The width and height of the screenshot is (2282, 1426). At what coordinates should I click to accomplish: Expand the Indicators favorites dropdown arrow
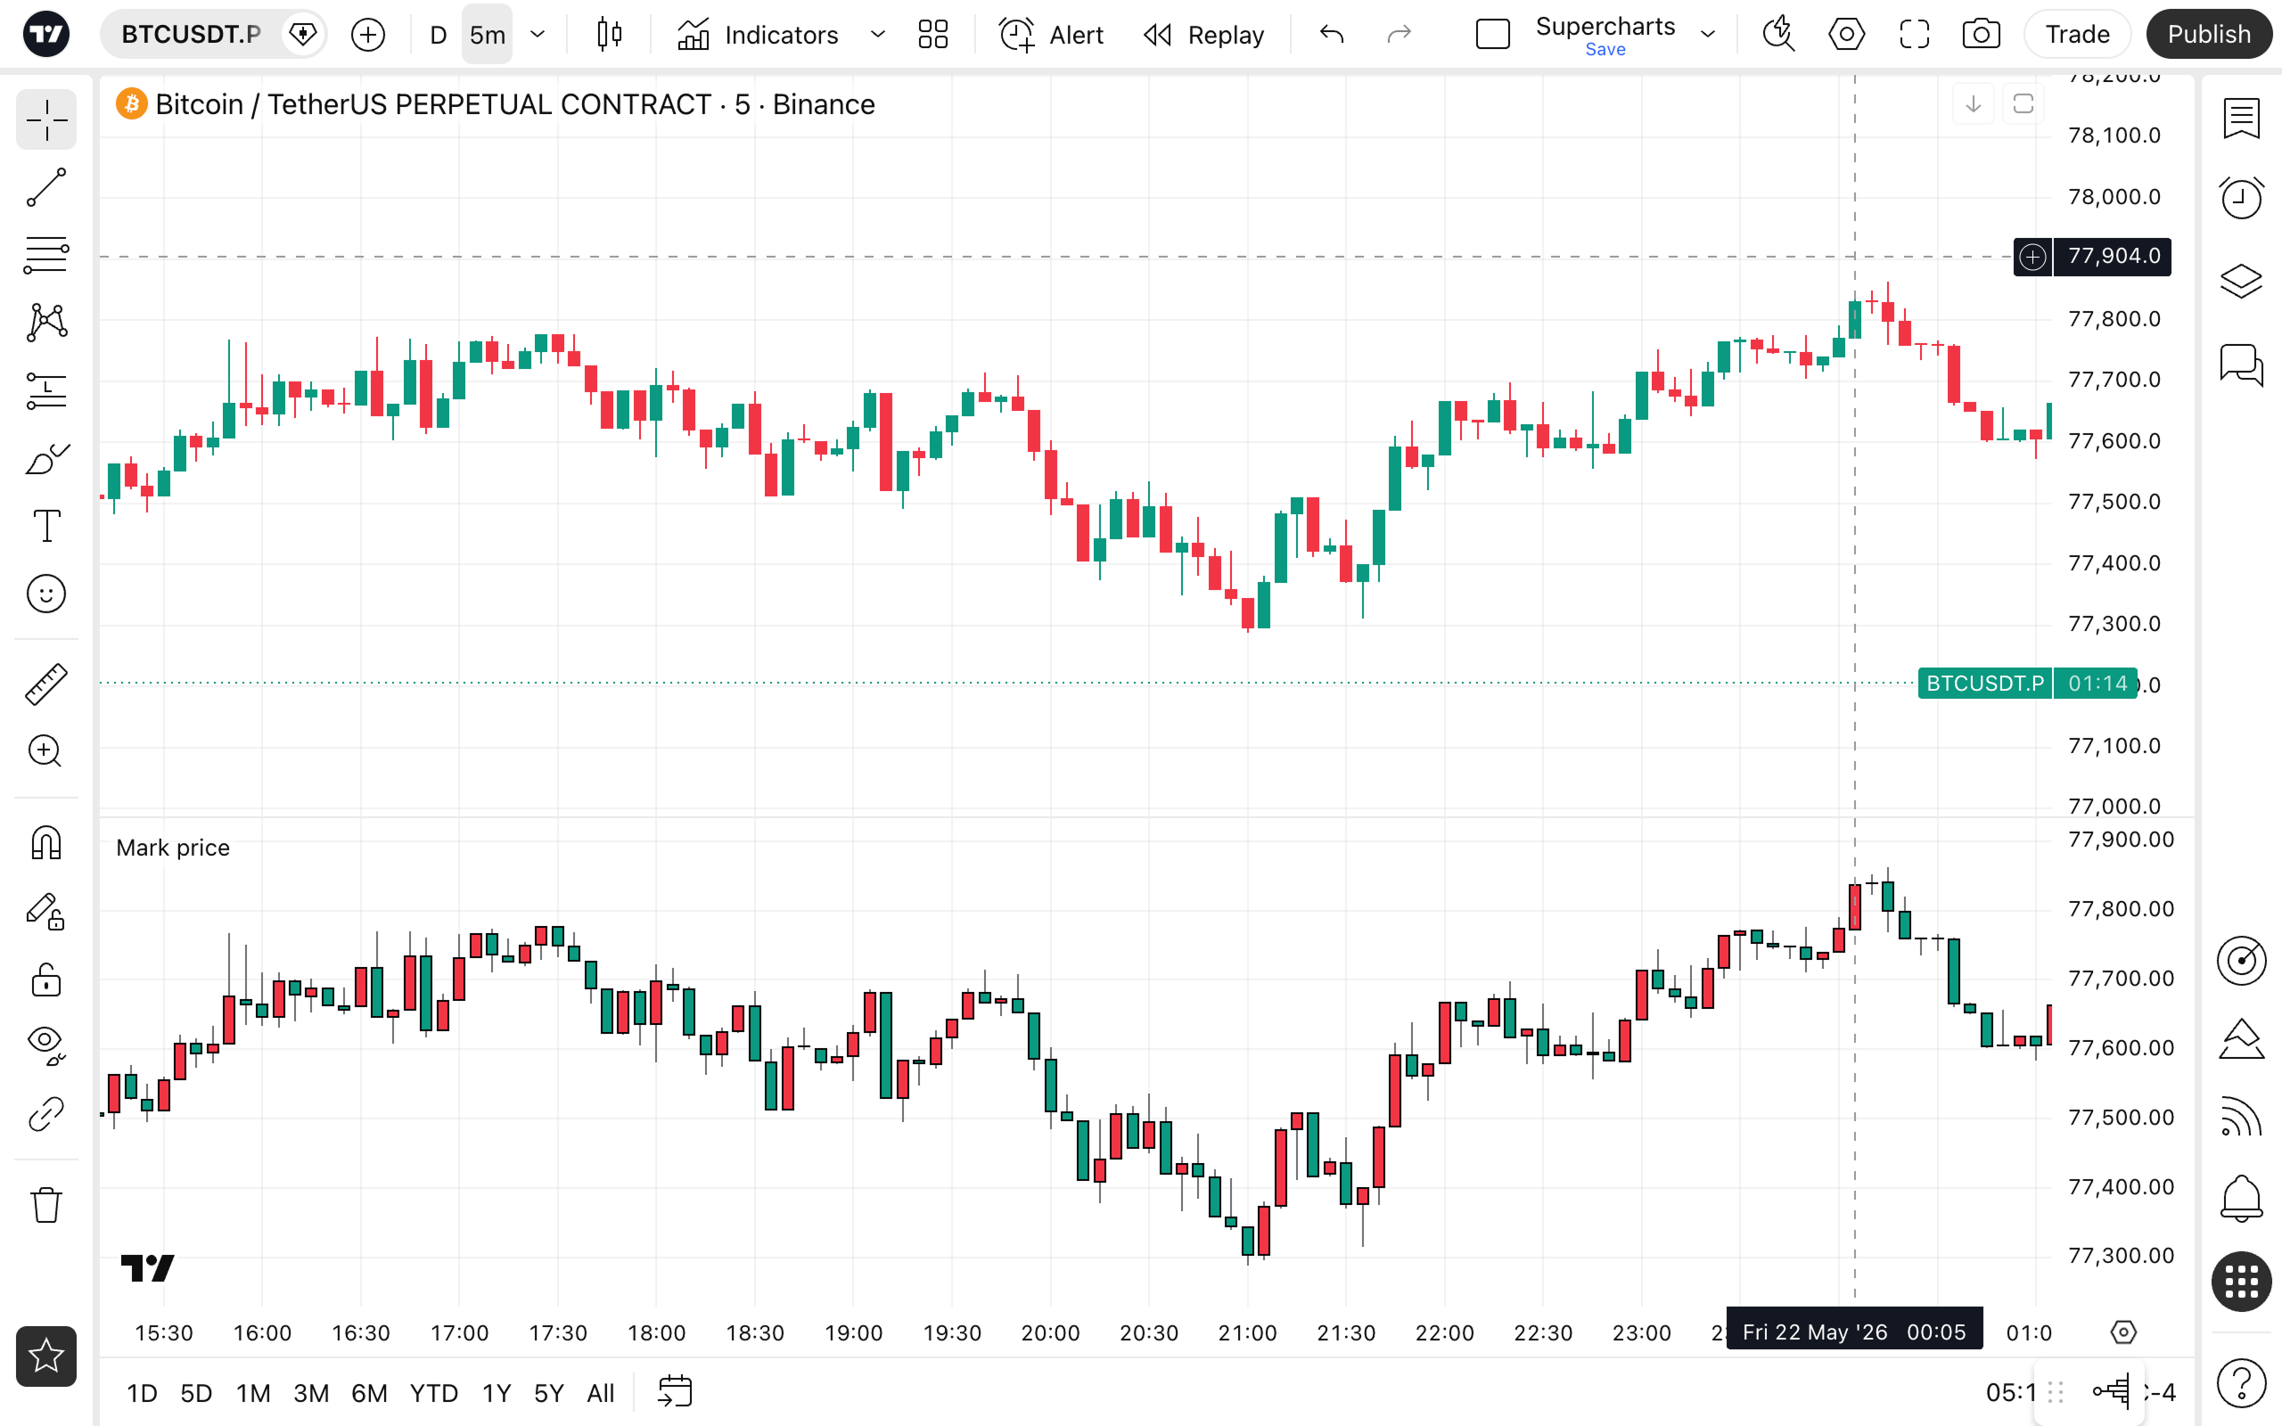878,35
